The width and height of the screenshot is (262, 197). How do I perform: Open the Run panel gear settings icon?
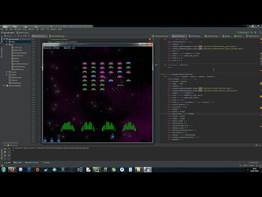[x=257, y=145]
